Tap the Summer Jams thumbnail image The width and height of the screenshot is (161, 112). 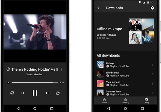pyautogui.click(x=100, y=93)
